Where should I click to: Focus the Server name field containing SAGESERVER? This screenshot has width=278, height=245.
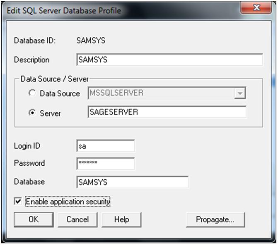tap(167, 112)
